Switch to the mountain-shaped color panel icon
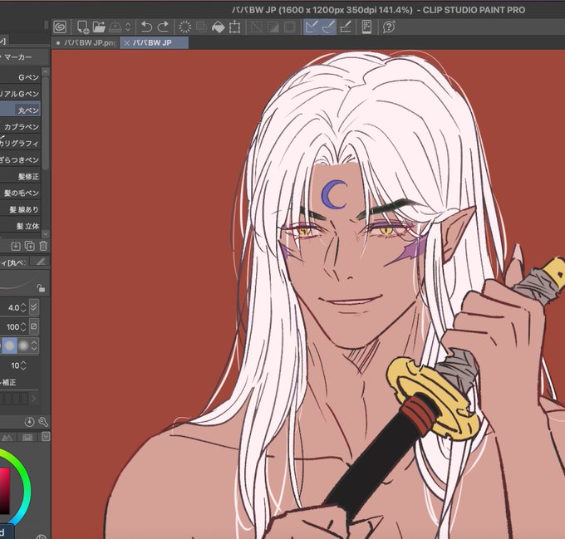Viewport: 565px width, 539px height. (7, 438)
